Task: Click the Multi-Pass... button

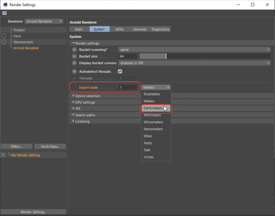Action: tap(50, 146)
